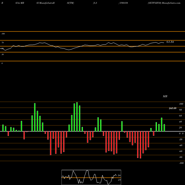The width and height of the screenshot is (185, 185).
Task: Click the -100 label on MR right axis
Action: (181, 163)
